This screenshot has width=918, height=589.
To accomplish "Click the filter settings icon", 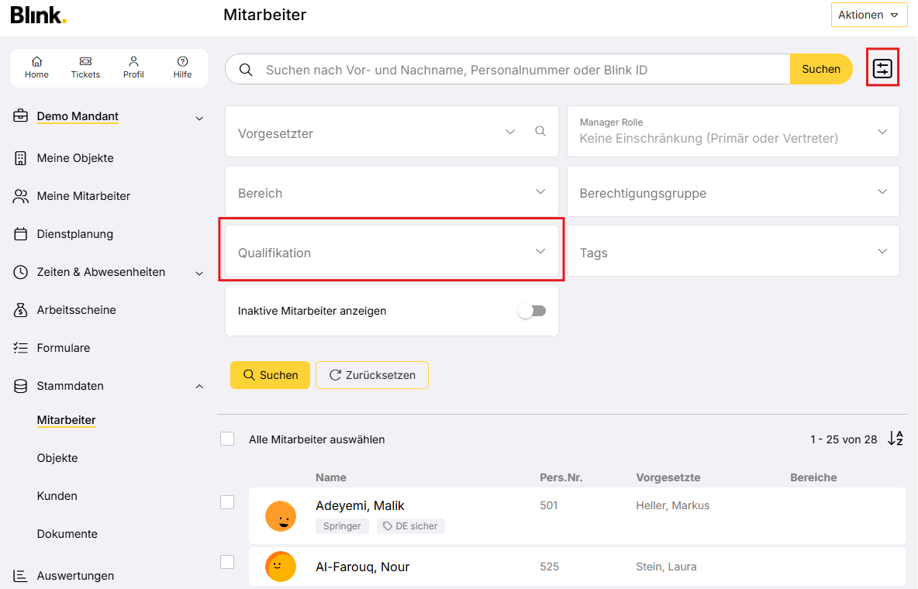I will click(882, 69).
